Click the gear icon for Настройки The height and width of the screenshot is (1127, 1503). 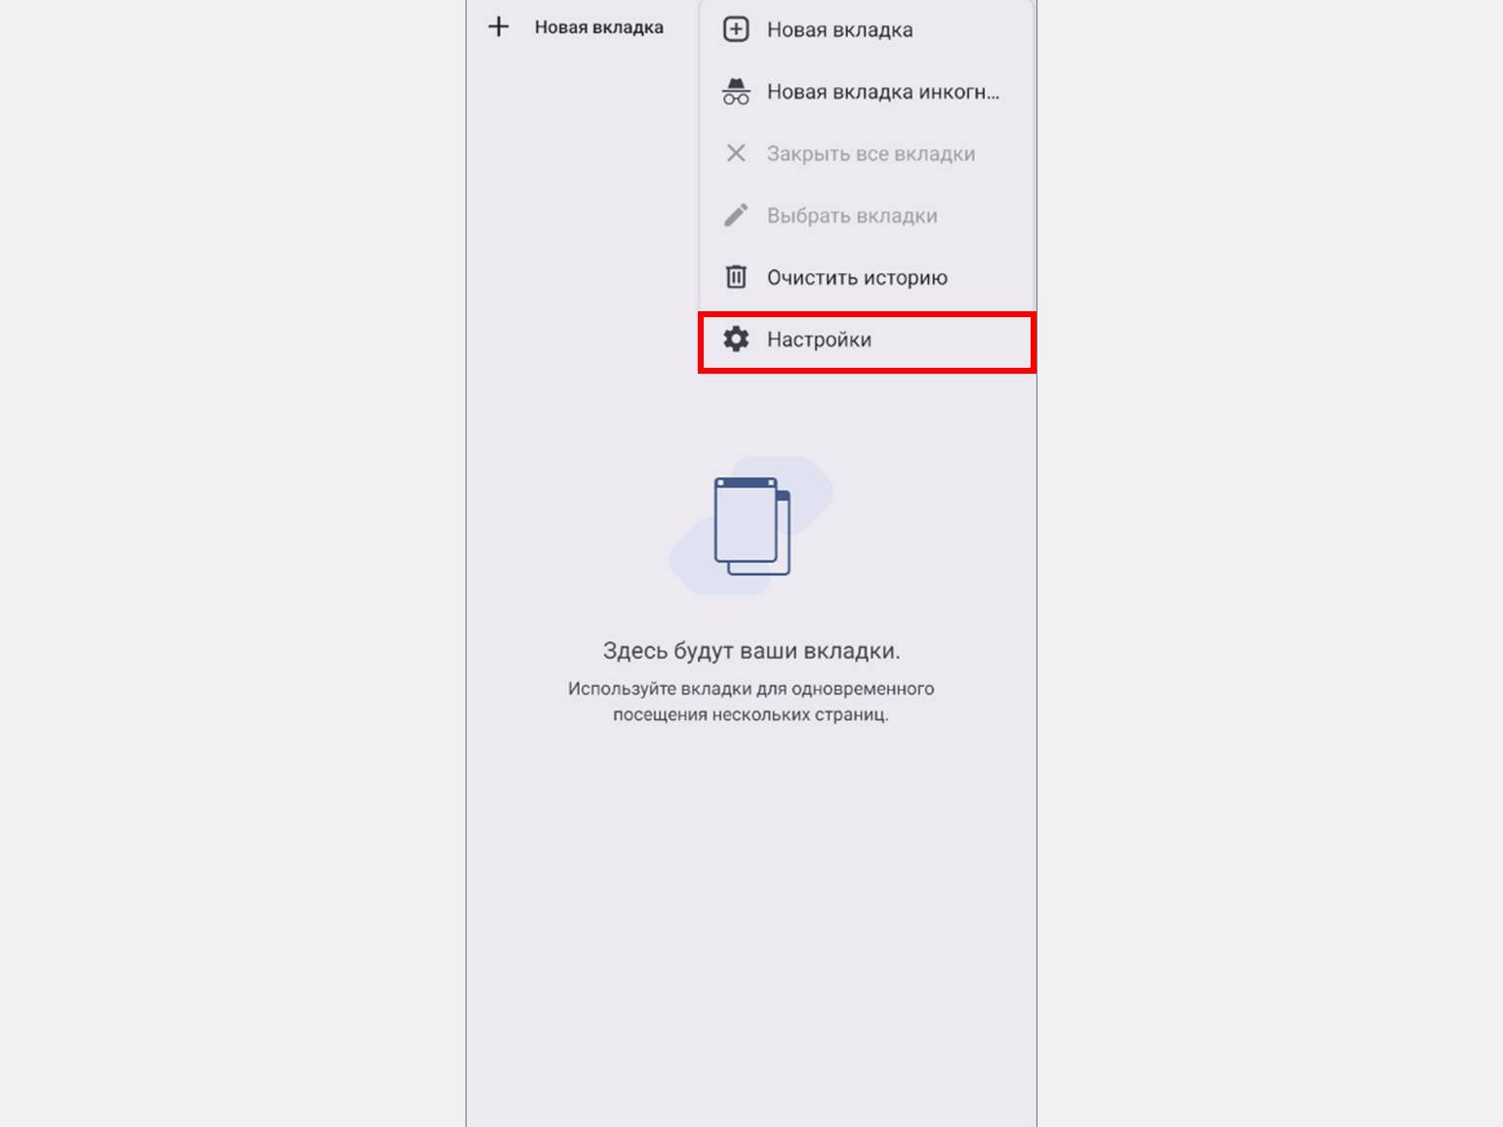[736, 339]
